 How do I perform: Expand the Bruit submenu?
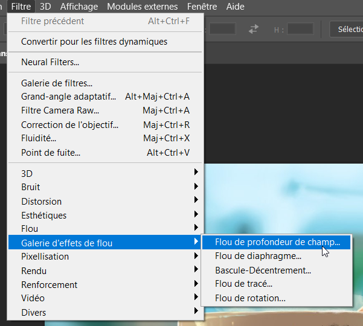31,187
